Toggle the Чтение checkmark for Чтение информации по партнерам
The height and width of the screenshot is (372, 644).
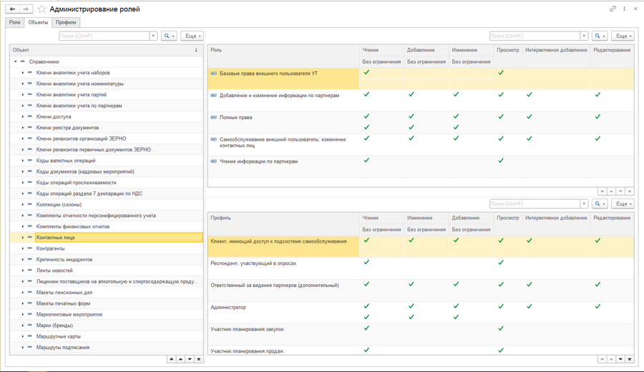coord(366,160)
